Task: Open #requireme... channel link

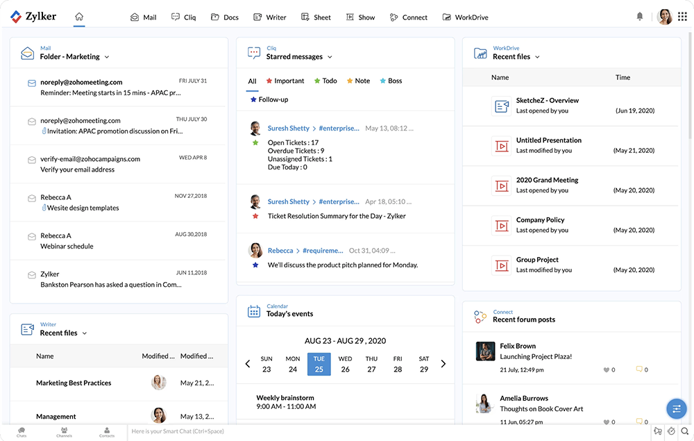Action: 323,251
